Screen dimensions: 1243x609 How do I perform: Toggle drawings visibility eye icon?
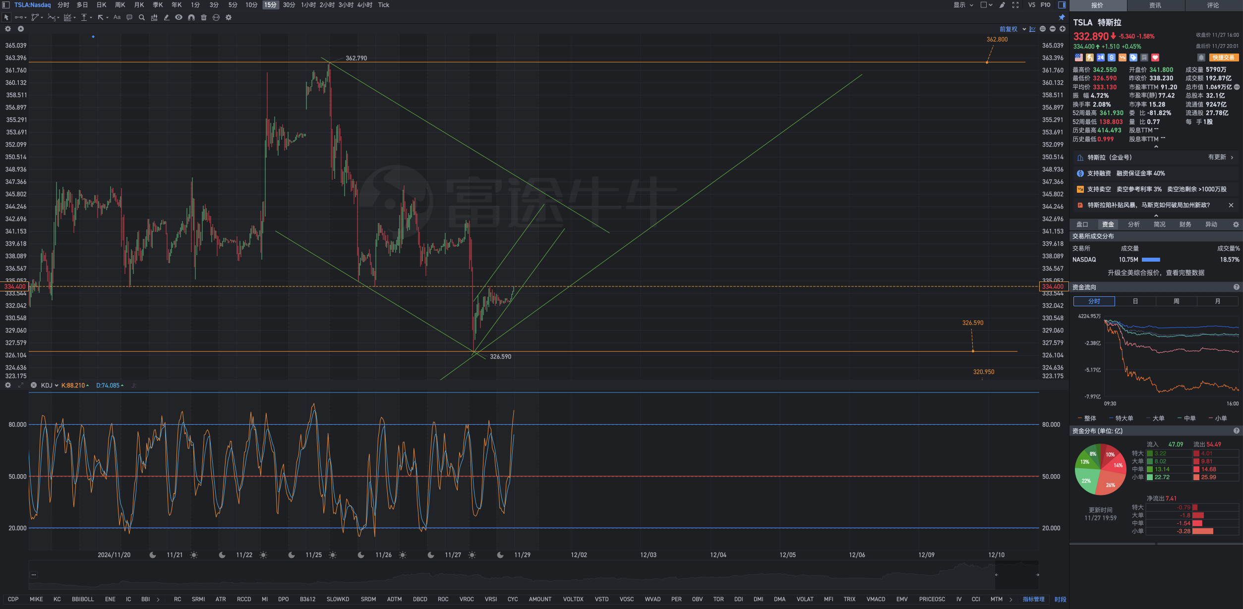pyautogui.click(x=178, y=17)
